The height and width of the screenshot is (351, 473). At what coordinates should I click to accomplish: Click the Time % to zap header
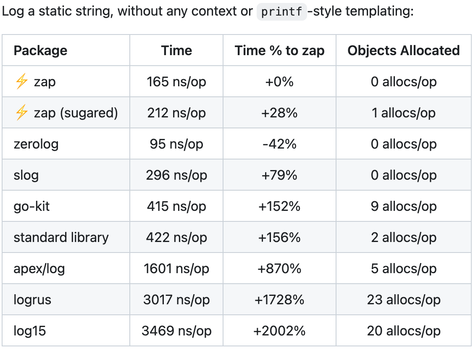[x=280, y=50]
